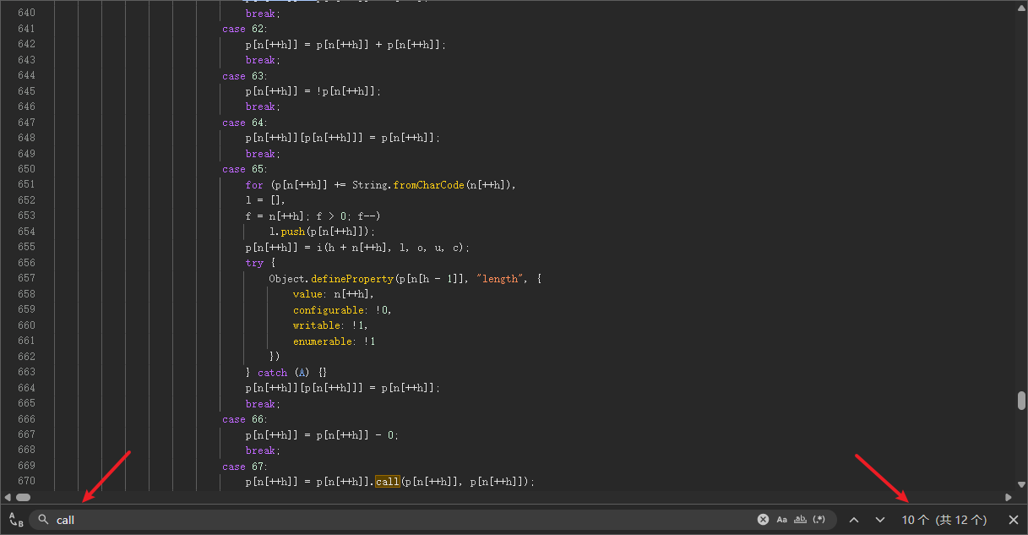This screenshot has width=1028, height=535.
Task: Click line number 651 in the gutter
Action: click(x=26, y=184)
